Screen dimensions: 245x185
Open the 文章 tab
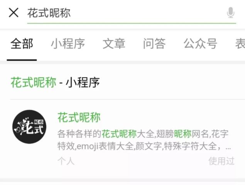point(114,44)
